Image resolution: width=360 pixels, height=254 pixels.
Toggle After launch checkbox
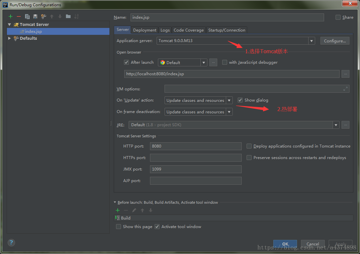tap(126, 62)
